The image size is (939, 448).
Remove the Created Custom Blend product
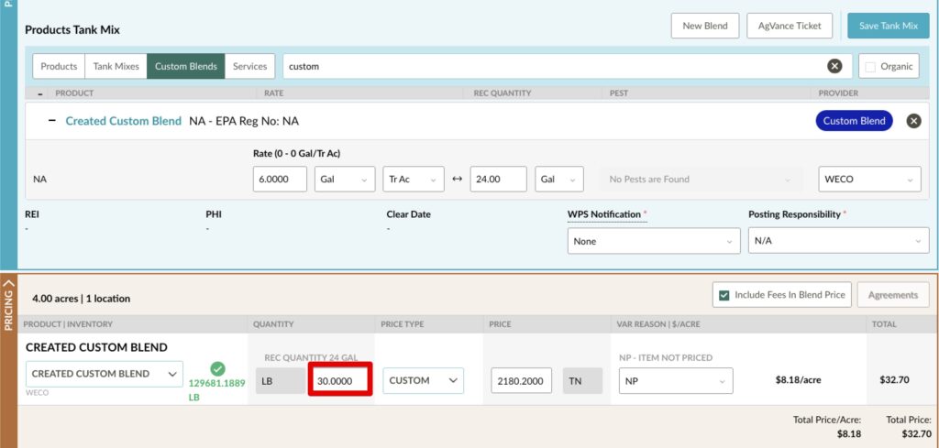pos(913,121)
